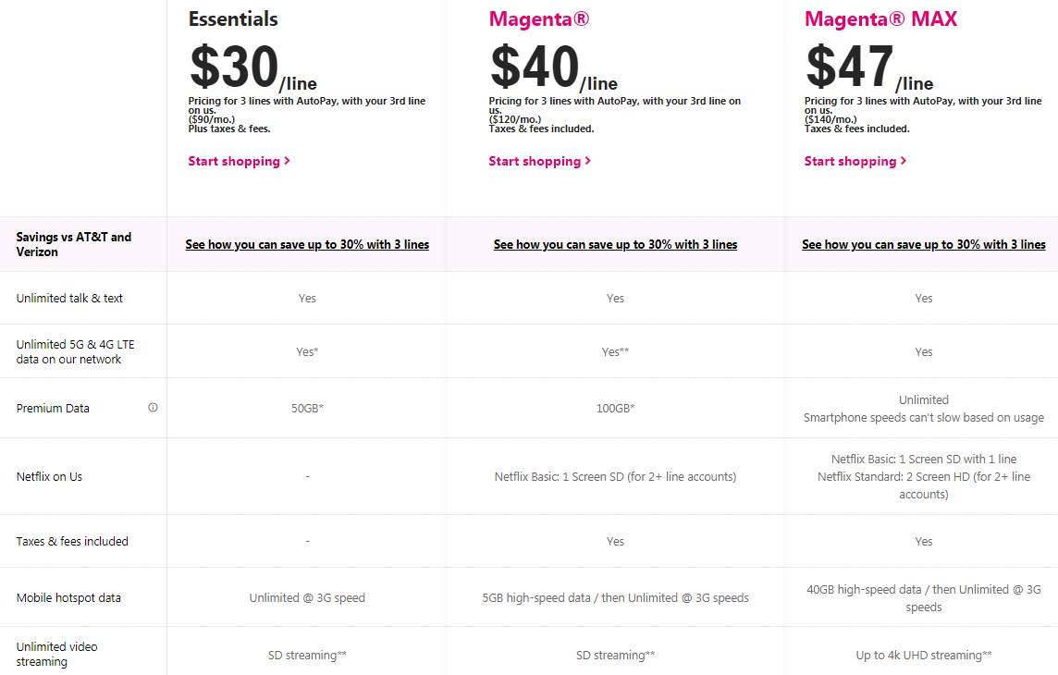Click the Savings vs AT&T and Verizon label
Viewport: 1058px width, 675px height.
(x=73, y=244)
